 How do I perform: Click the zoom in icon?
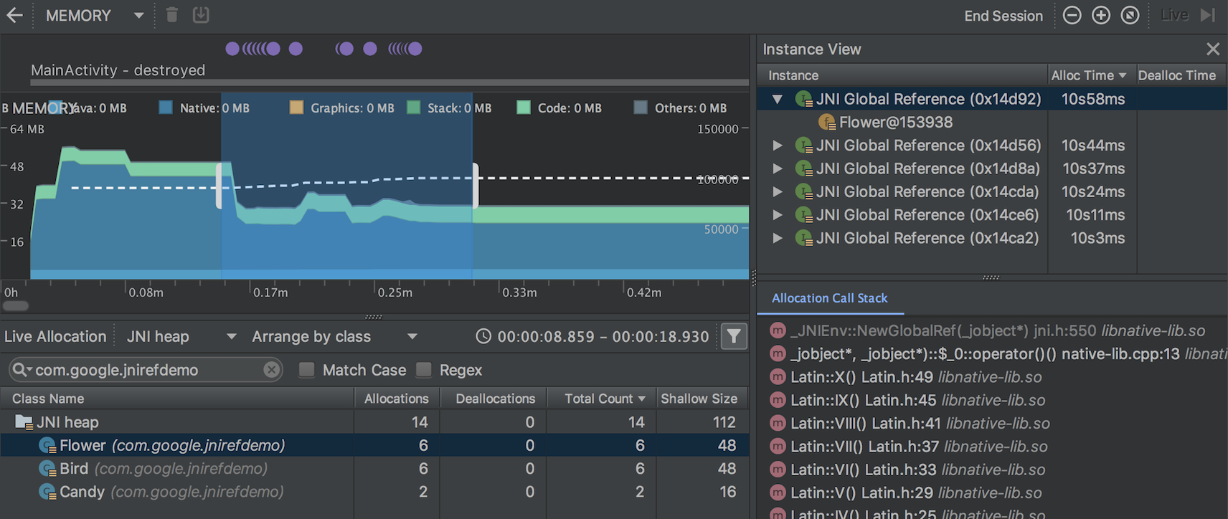click(x=1100, y=15)
